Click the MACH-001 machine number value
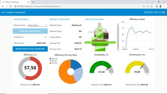The height and width of the screenshot is (94, 167). tap(41, 43)
